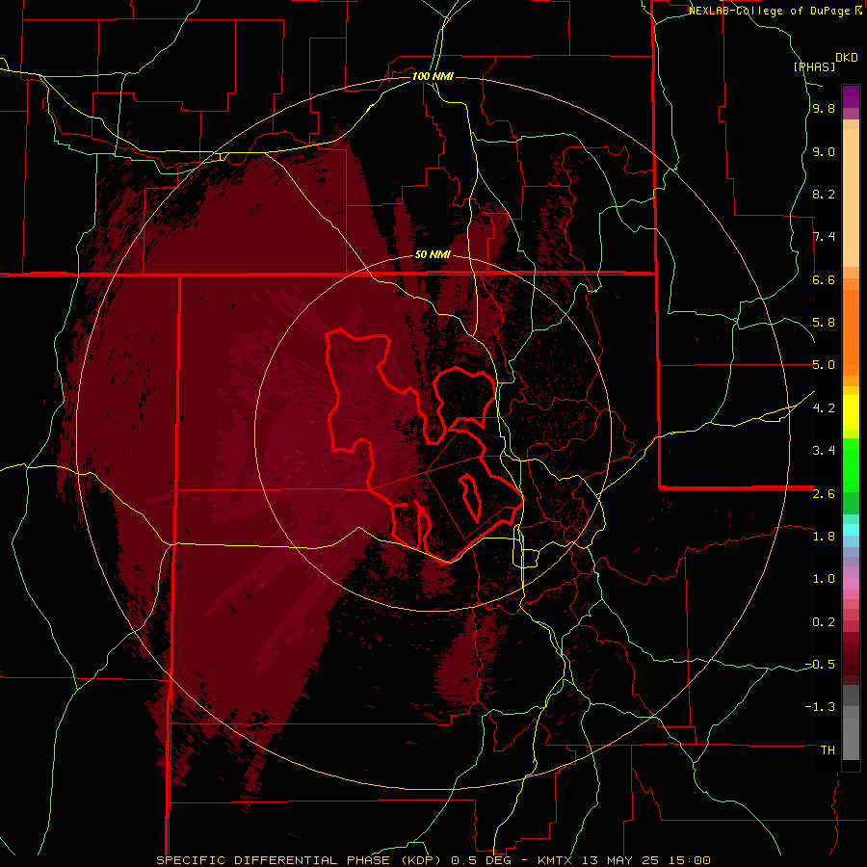Click the 15:00 timestamp in the caption
This screenshot has width=867, height=867.
[689, 860]
